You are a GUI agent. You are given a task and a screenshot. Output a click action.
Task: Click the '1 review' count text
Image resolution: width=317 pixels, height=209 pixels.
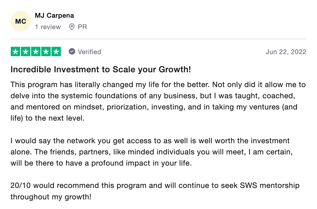pyautogui.click(x=48, y=27)
